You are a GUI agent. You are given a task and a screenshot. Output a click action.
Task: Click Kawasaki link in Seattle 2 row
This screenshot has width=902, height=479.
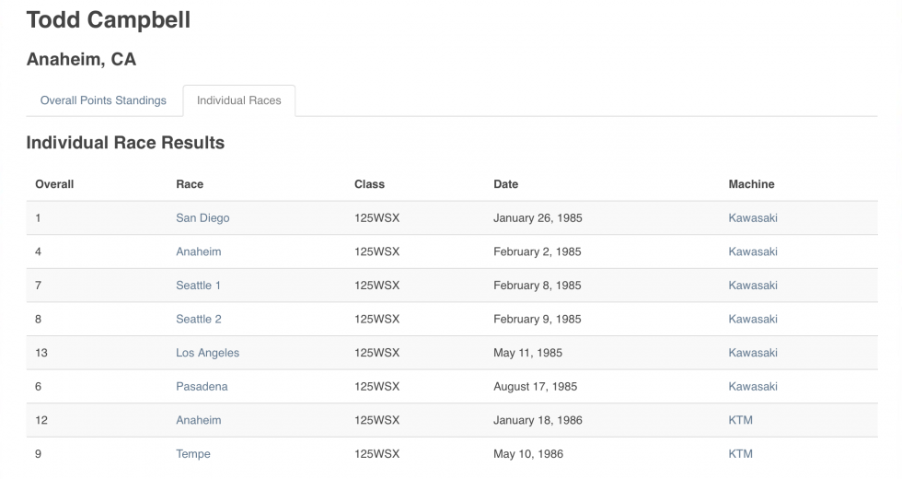753,319
